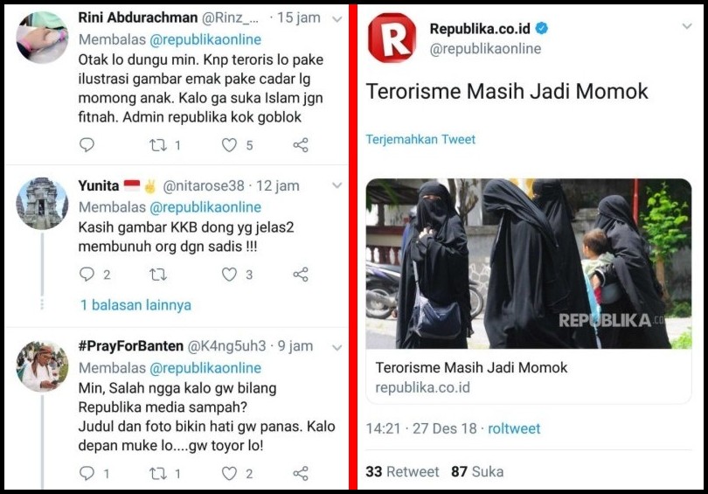View the 33 Retweet list

tap(402, 471)
